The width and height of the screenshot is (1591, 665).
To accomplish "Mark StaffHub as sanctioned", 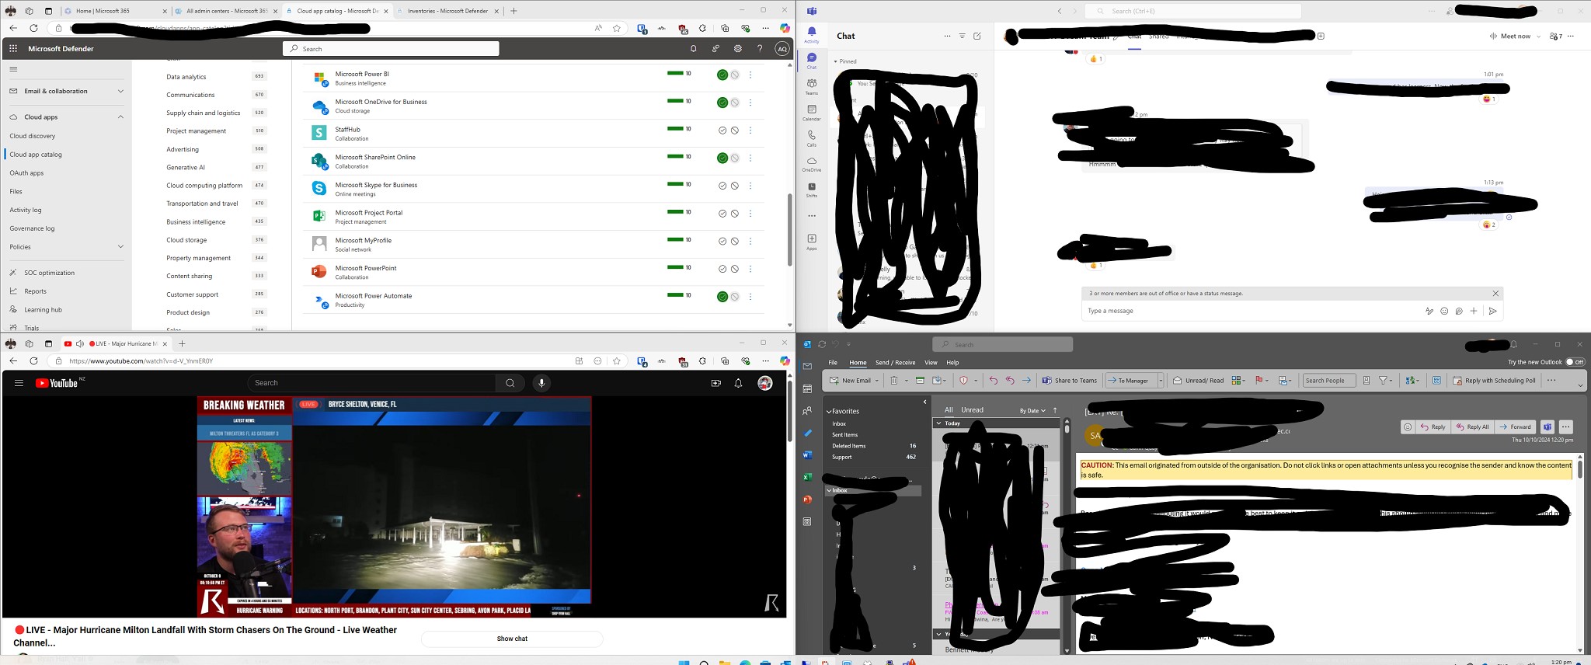I will point(722,131).
